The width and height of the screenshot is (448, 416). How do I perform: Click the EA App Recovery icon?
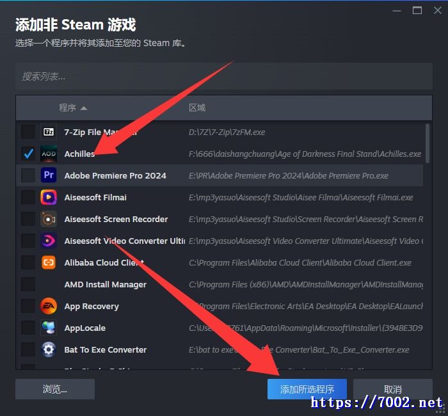point(49,306)
